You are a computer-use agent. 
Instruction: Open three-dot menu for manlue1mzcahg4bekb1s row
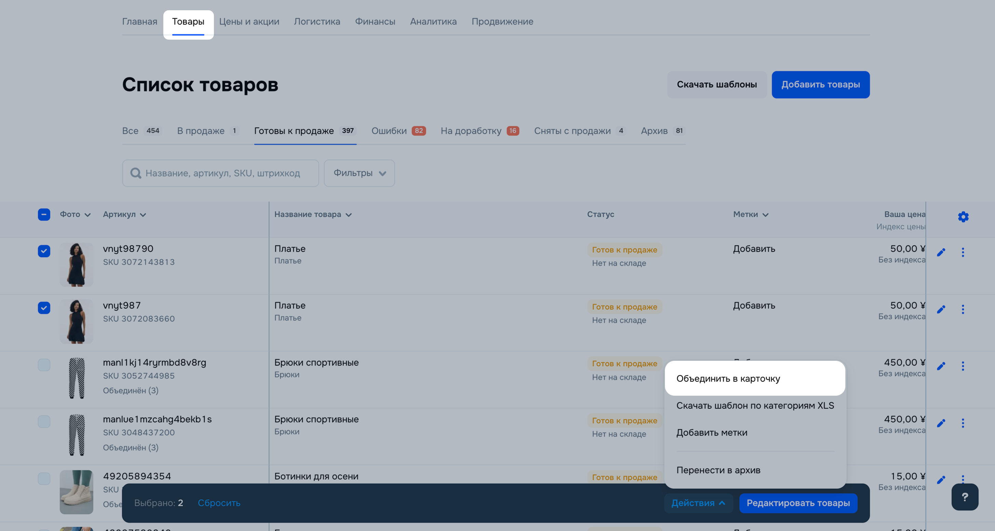[x=963, y=423]
